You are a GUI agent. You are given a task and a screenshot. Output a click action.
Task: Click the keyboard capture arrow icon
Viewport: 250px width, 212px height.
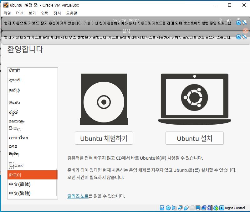tap(222, 208)
